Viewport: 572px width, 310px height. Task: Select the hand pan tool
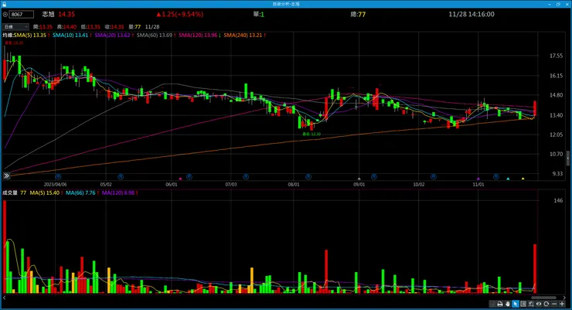507,304
